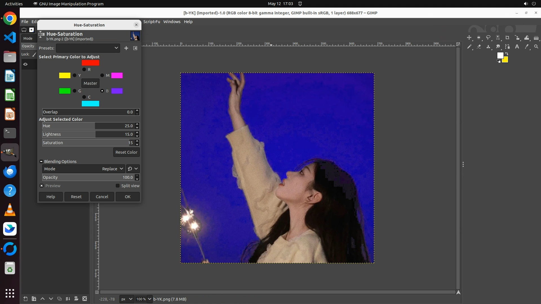Select the Zoom magnifier tool
The image size is (541, 304).
[536, 47]
